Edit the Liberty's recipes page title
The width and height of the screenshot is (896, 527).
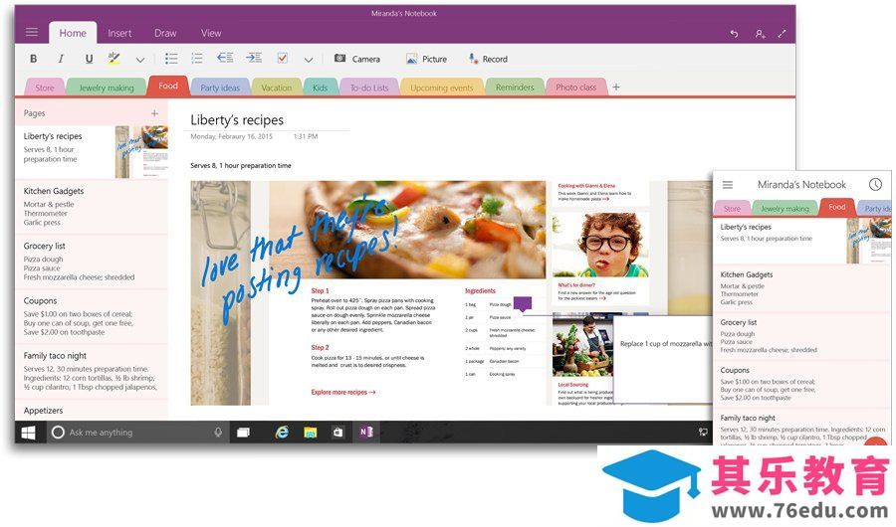[x=237, y=120]
